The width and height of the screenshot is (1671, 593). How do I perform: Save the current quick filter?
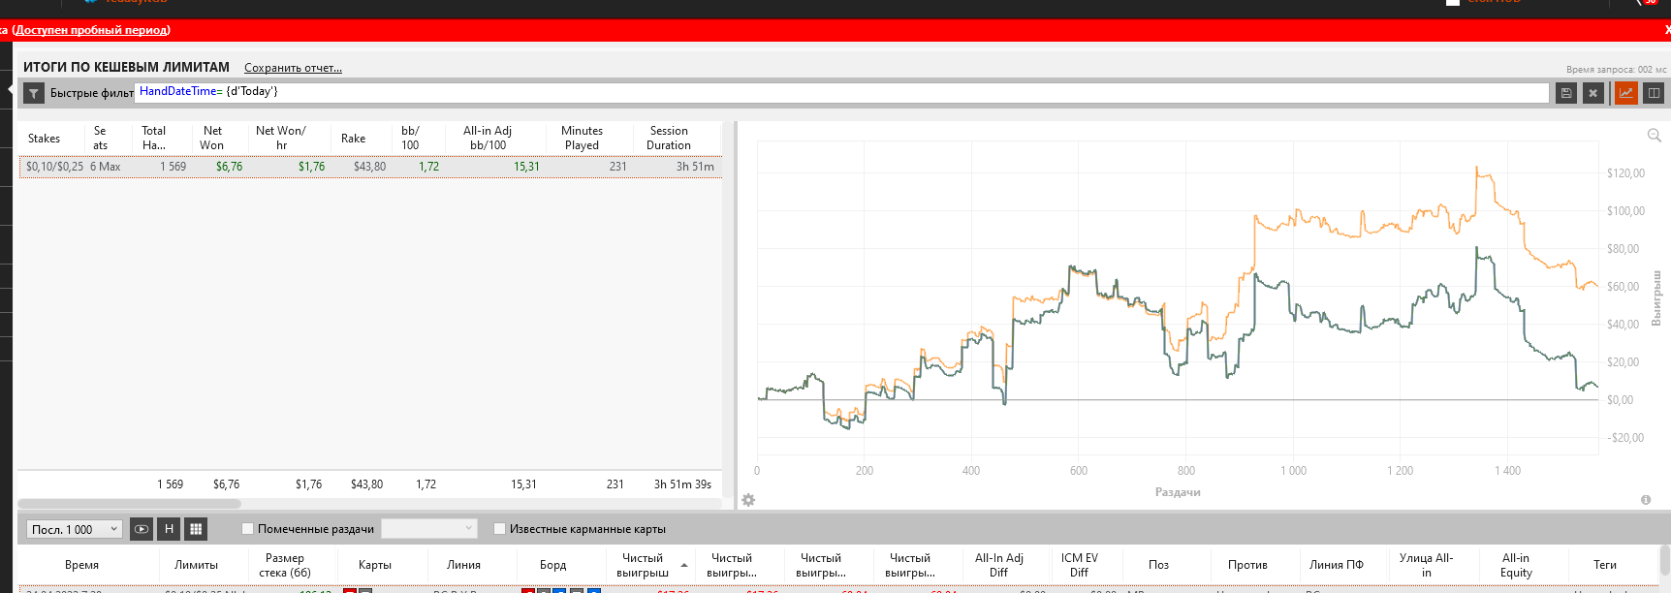pos(1565,93)
